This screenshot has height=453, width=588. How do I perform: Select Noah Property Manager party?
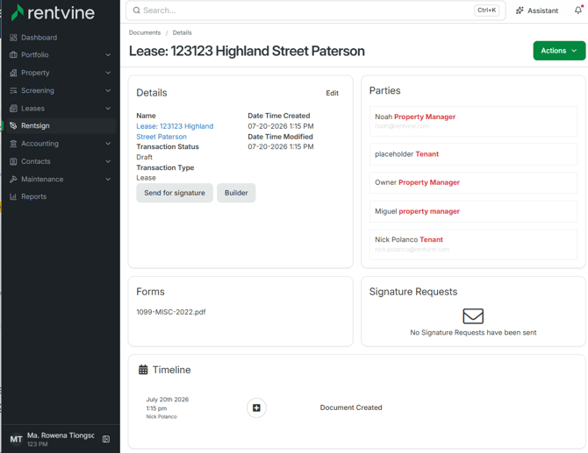[x=473, y=121]
